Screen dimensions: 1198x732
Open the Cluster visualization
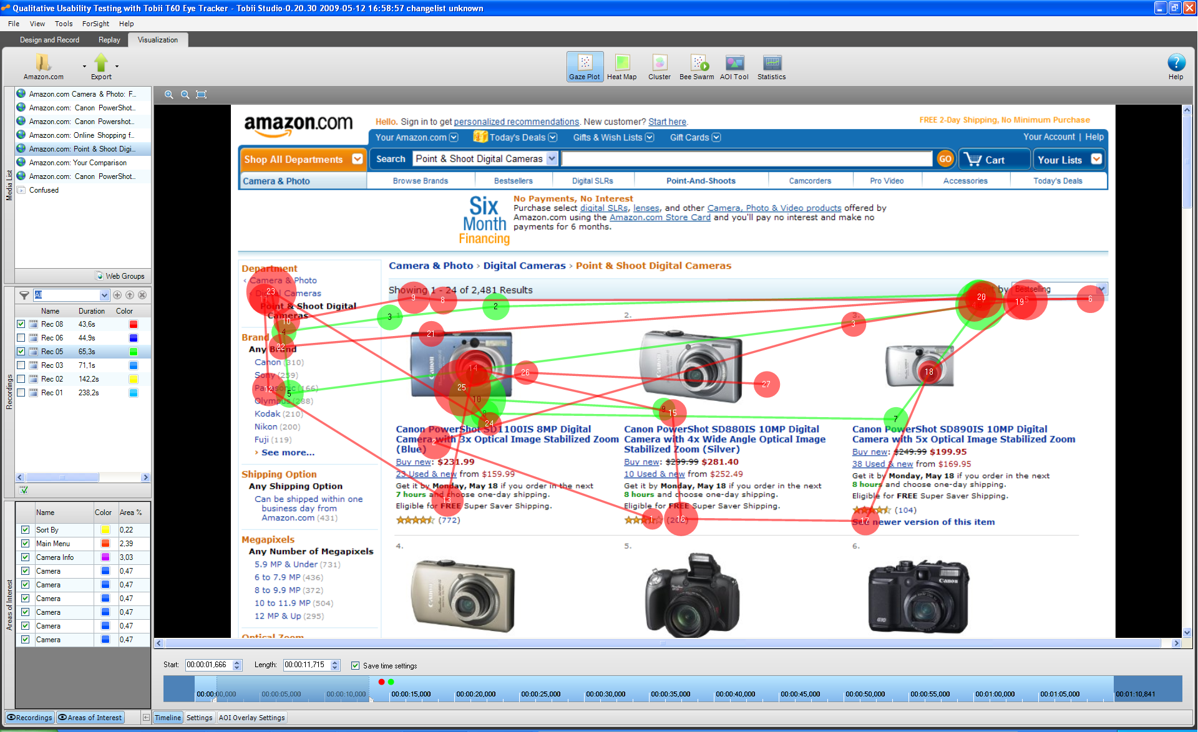click(x=659, y=67)
